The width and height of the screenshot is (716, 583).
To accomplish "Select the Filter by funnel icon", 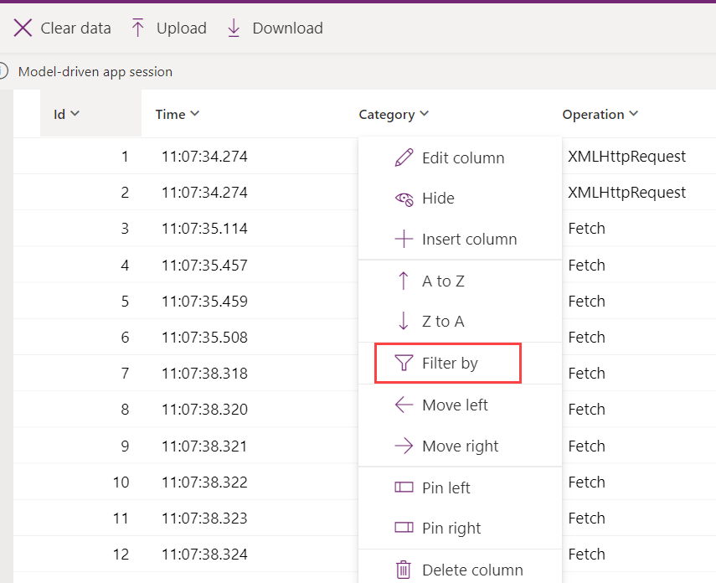I will (x=403, y=363).
